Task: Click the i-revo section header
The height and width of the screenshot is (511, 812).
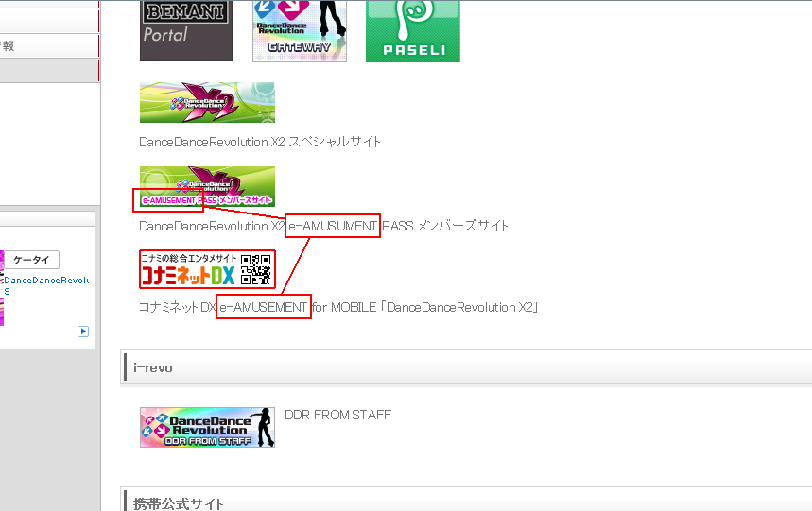Action: coord(466,367)
